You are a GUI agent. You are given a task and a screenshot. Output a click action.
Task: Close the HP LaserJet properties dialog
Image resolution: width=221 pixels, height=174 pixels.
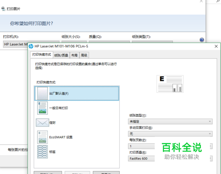click(x=216, y=46)
